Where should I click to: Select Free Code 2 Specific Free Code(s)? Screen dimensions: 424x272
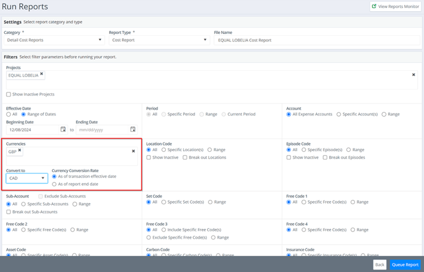tap(23, 230)
